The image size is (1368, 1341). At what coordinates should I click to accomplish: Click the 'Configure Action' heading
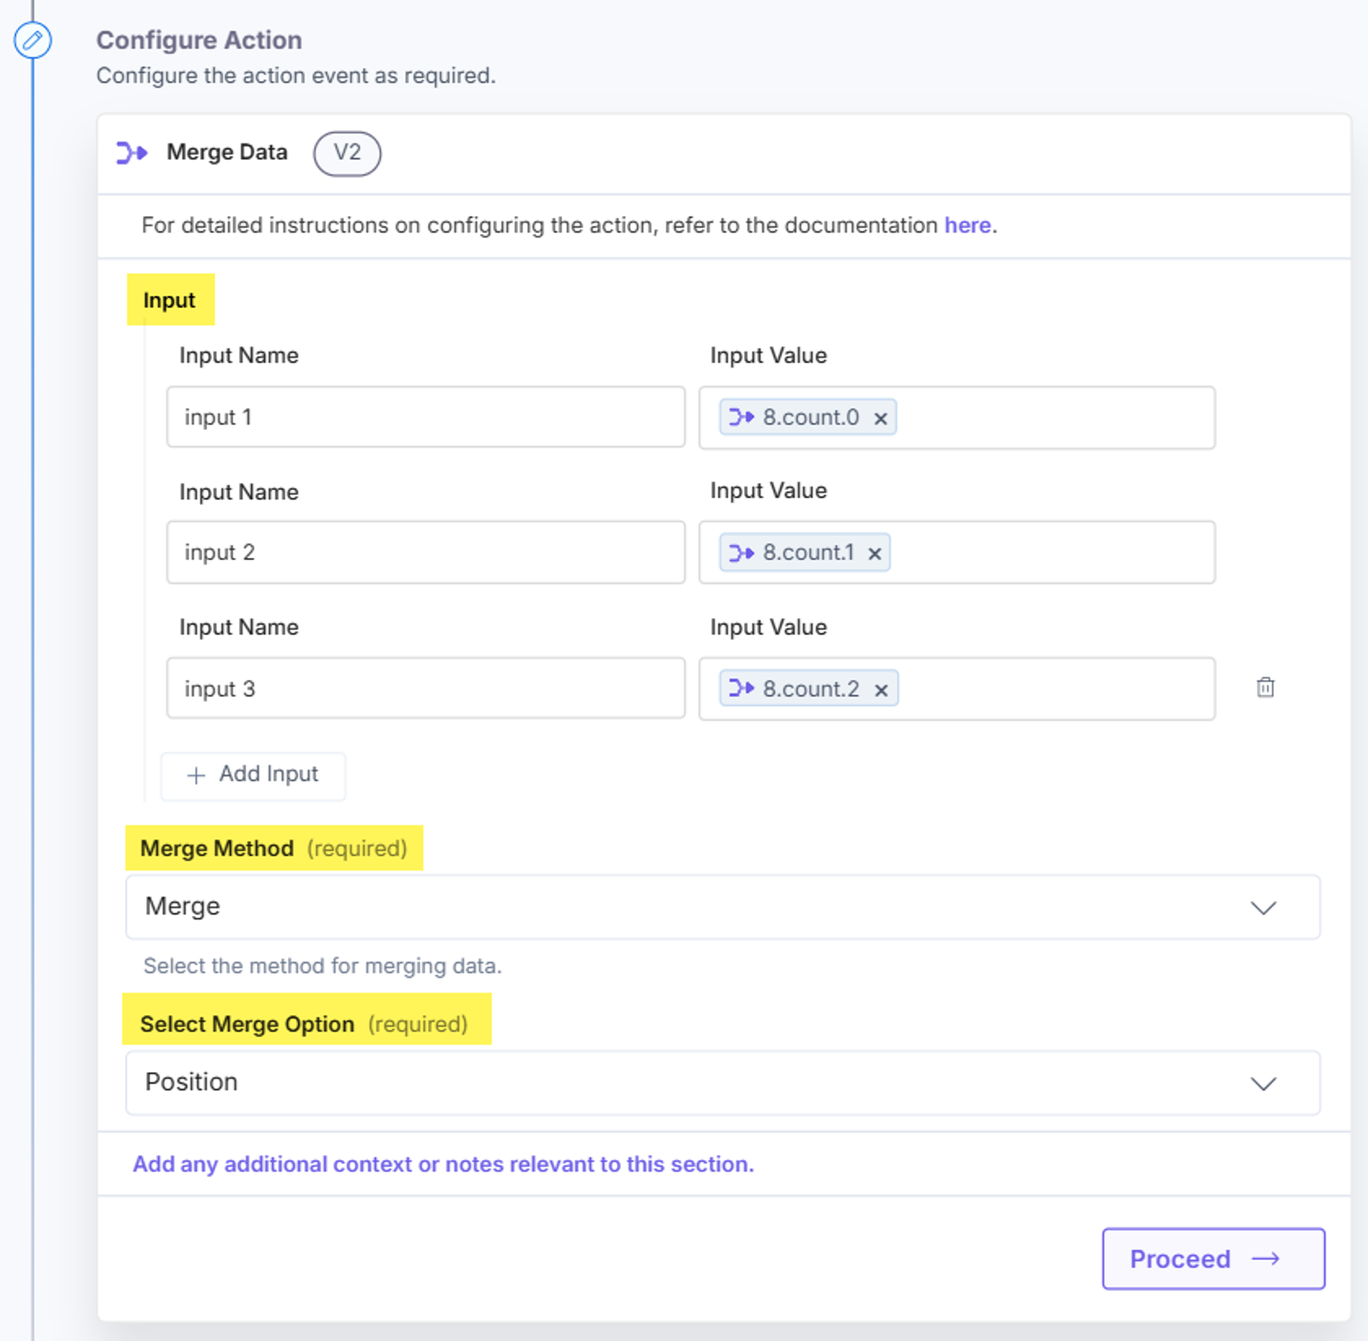[199, 40]
